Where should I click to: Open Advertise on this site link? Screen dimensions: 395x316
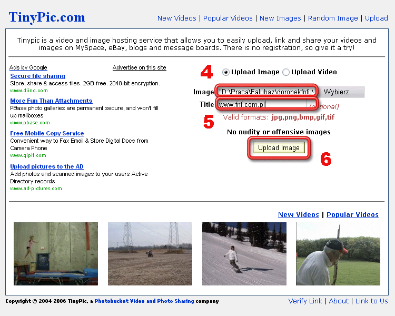tap(140, 67)
